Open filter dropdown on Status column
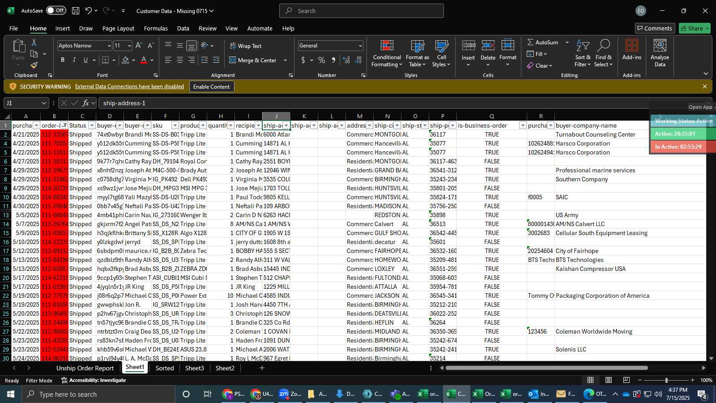The width and height of the screenshot is (716, 403). point(92,125)
